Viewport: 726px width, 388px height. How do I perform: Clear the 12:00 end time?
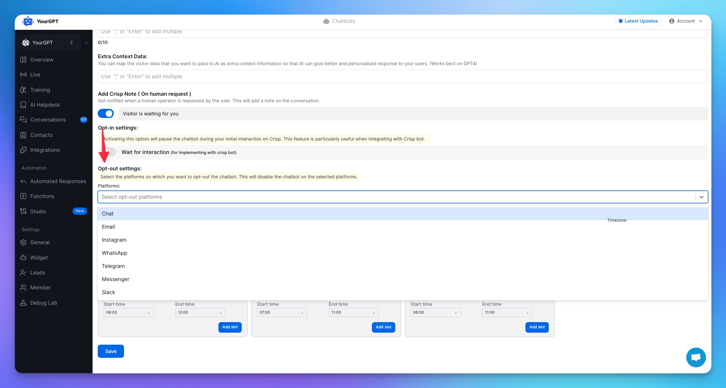221,313
